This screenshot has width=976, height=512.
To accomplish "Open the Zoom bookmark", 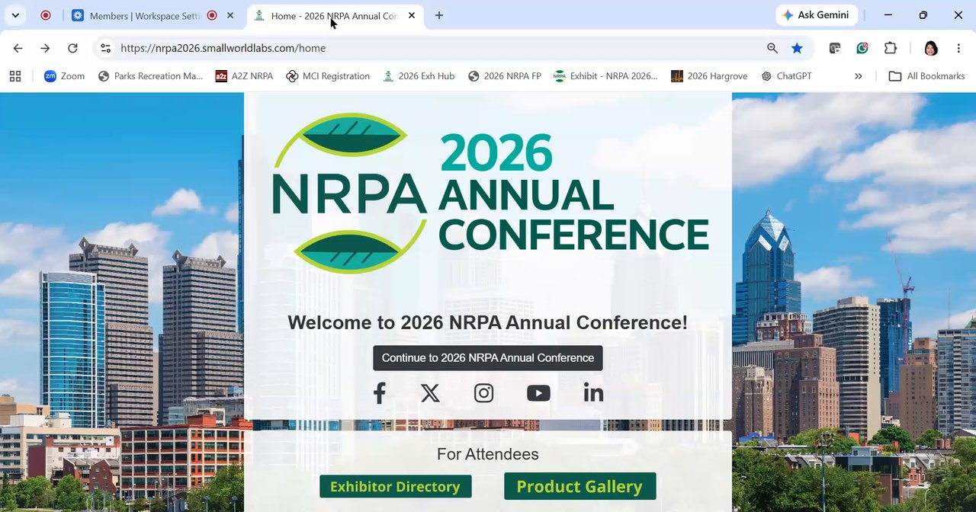I will coord(64,76).
